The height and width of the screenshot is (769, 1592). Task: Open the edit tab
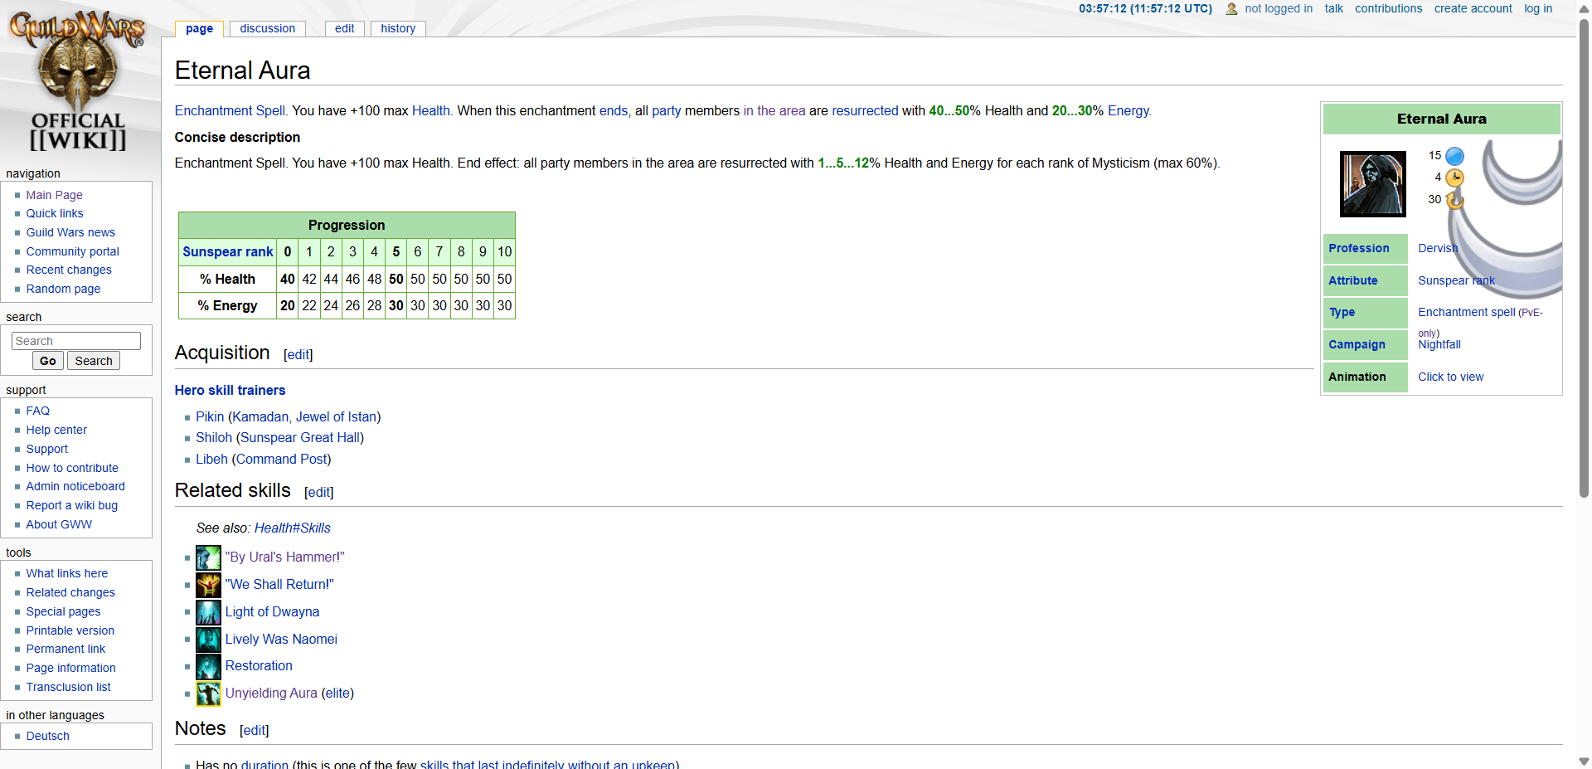(344, 28)
